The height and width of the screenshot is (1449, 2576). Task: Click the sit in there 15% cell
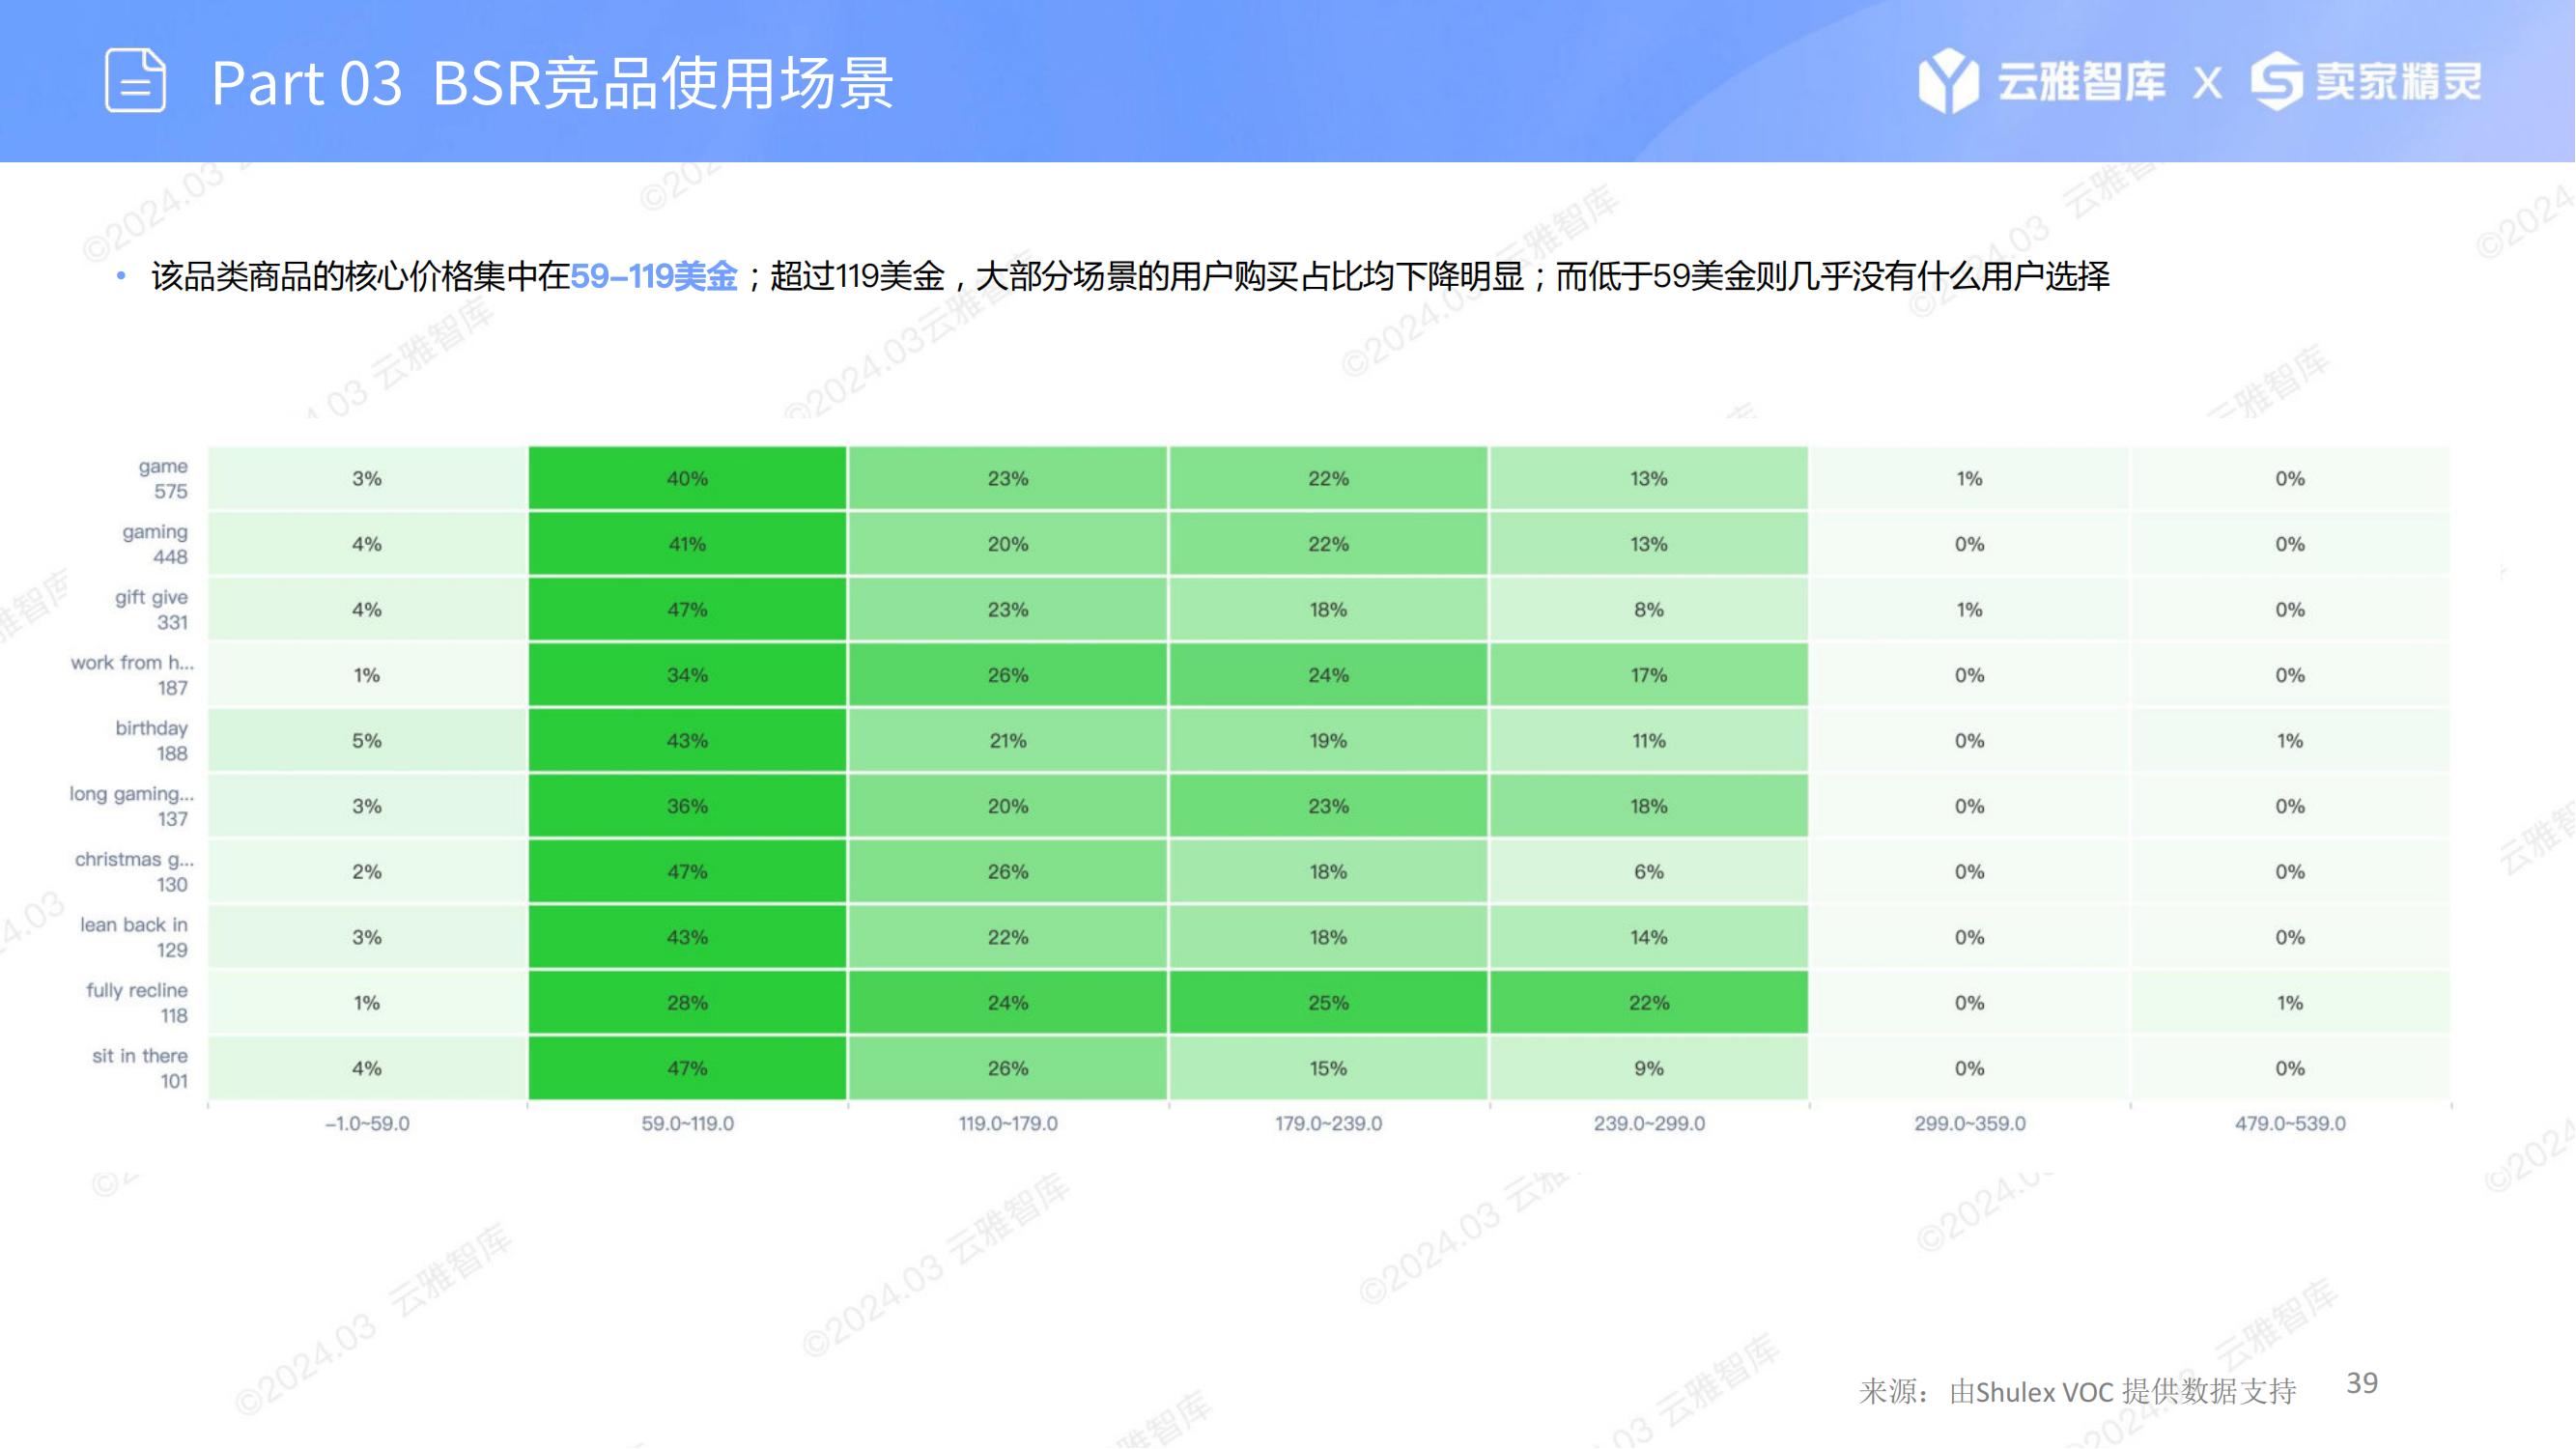1328,1068
